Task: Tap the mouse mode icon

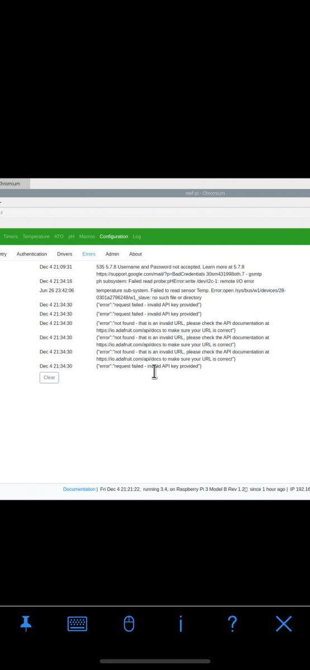Action: (129, 624)
